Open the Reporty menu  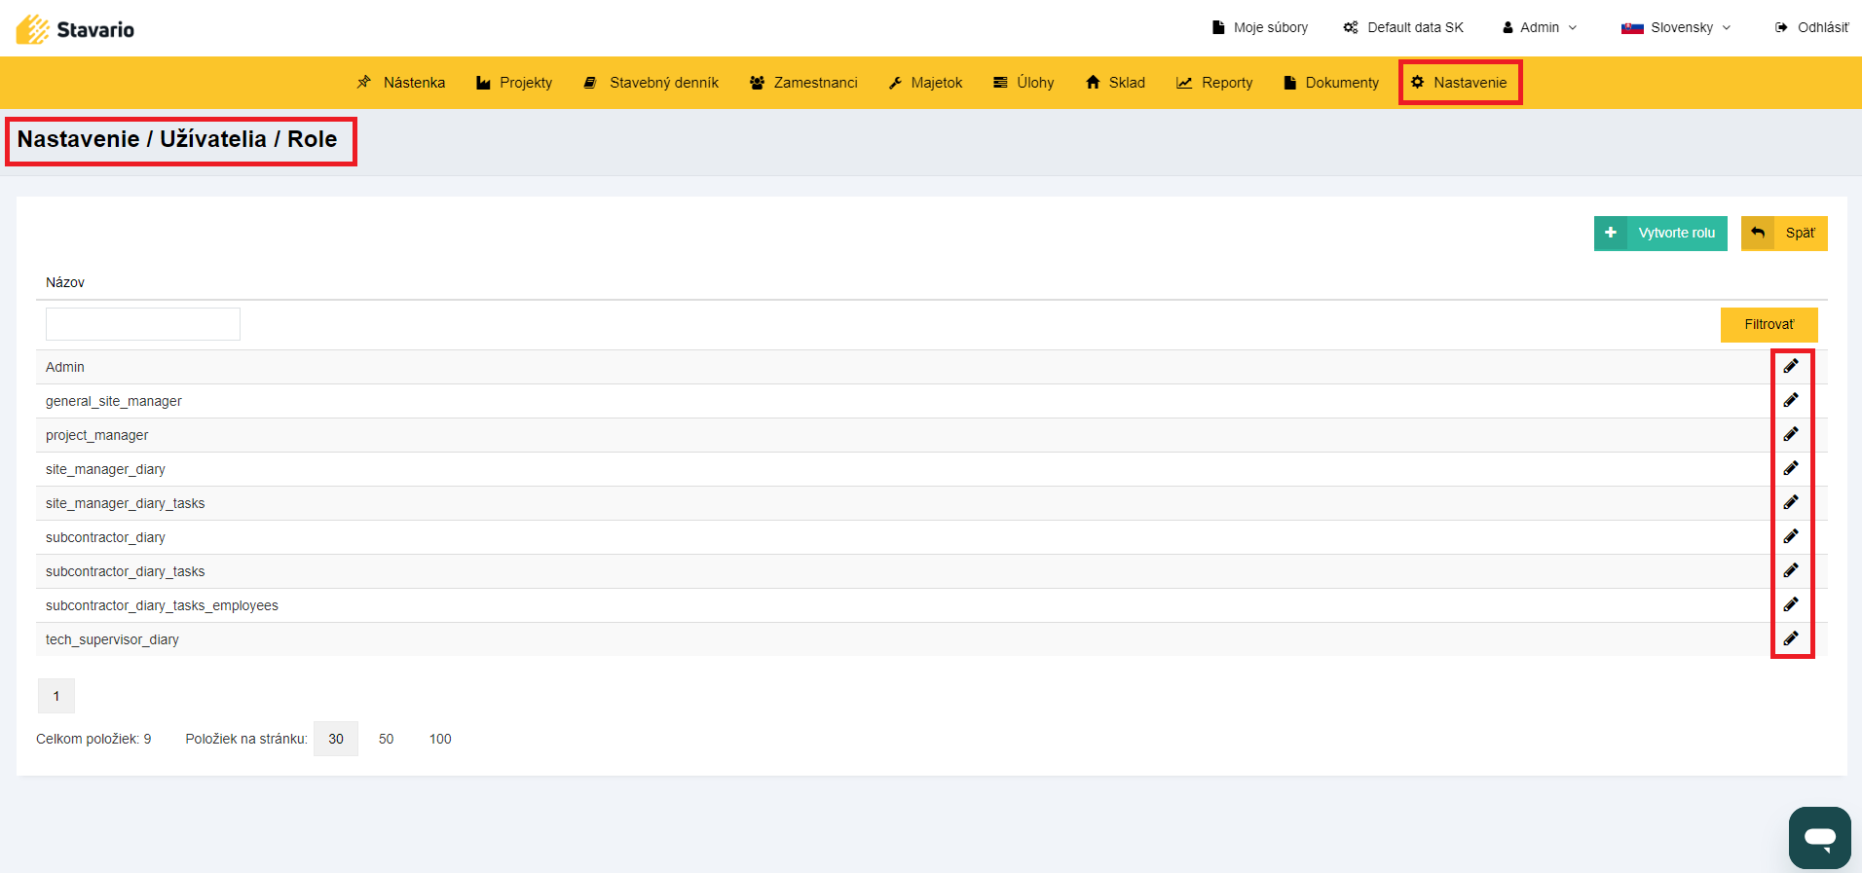(x=1214, y=83)
